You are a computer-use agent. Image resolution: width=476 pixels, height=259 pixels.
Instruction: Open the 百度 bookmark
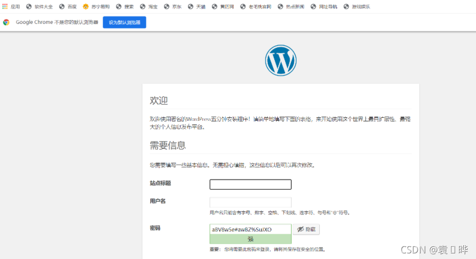pyautogui.click(x=68, y=6)
